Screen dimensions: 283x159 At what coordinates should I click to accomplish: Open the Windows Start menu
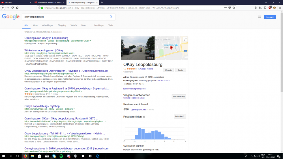coord(3,156)
